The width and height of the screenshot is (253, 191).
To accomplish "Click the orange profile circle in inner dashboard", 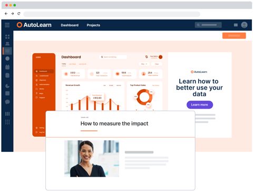I will [160, 57].
